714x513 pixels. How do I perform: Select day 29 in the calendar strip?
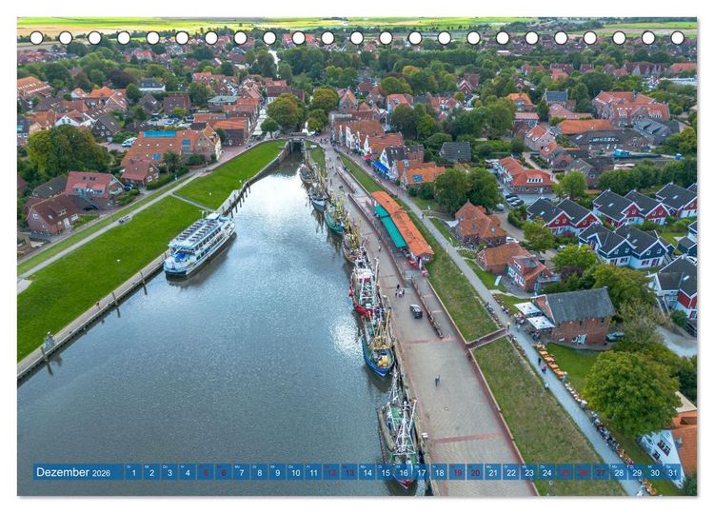coord(637,472)
